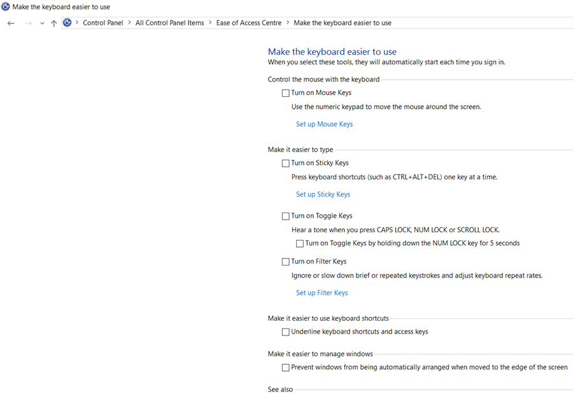Image resolution: width=573 pixels, height=394 pixels.
Task: Expand the chevron after Ease of Access Centre
Action: (288, 23)
